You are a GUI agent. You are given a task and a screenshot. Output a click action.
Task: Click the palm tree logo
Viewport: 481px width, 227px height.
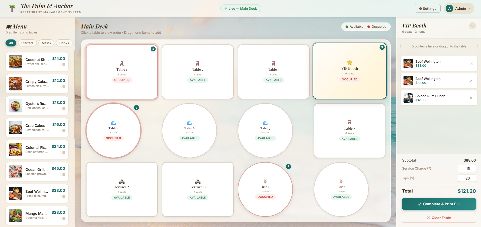pyautogui.click(x=12, y=8)
